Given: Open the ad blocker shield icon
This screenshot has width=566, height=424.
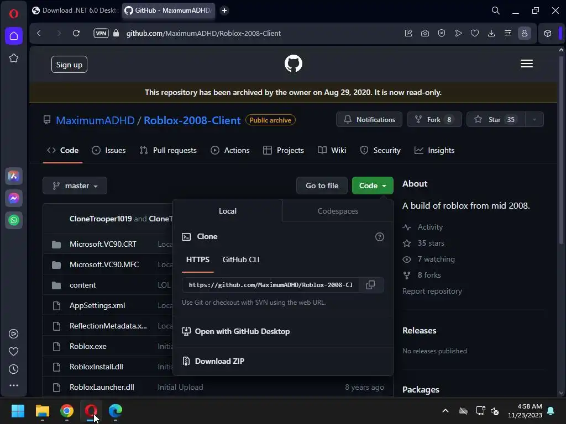Looking at the screenshot, I should [x=442, y=33].
